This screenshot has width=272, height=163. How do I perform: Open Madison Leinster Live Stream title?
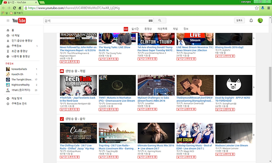[232, 146]
